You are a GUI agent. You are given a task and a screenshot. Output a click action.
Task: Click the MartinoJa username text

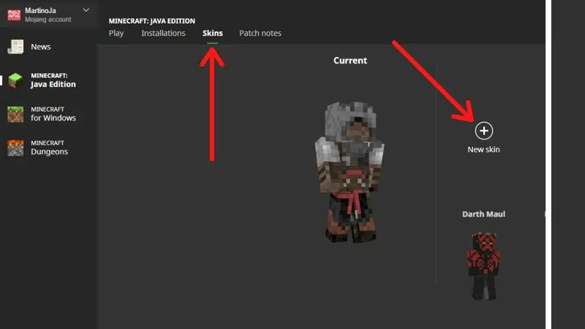[x=40, y=11]
